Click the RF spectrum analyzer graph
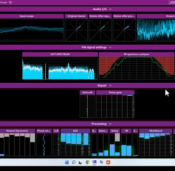This screenshot has height=171, width=175. point(137,68)
